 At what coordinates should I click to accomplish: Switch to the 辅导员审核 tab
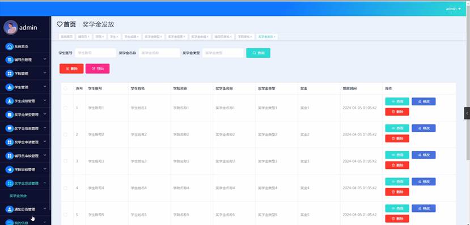click(223, 36)
